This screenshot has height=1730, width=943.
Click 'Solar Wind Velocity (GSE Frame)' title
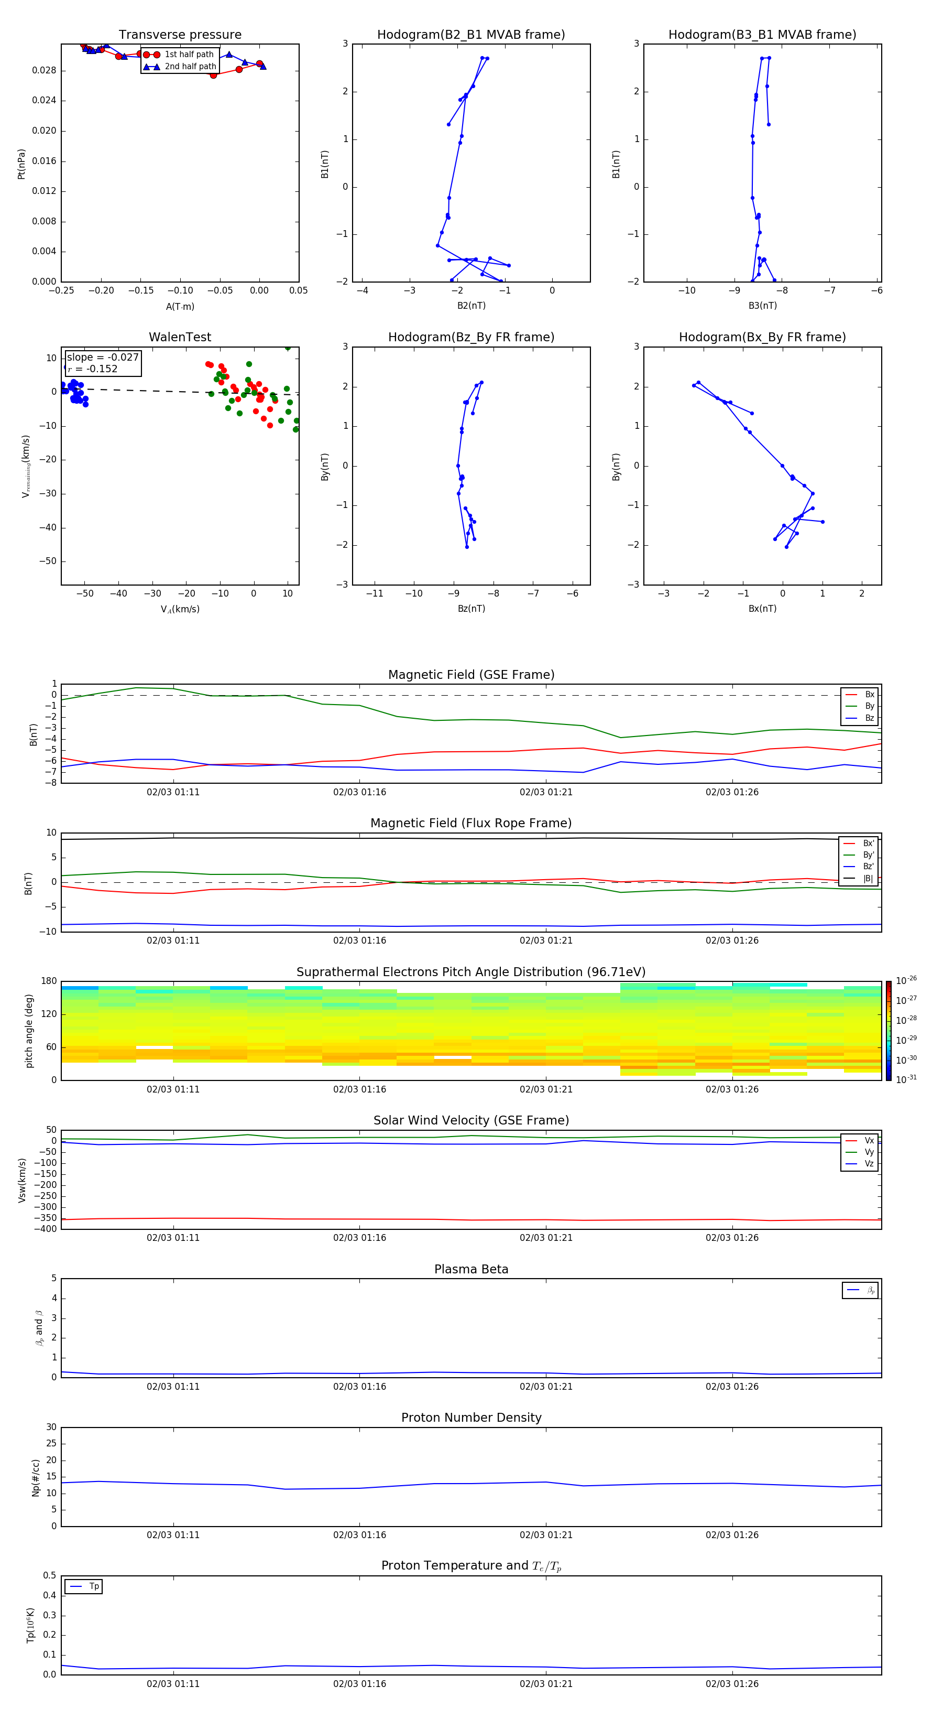pos(471,1121)
